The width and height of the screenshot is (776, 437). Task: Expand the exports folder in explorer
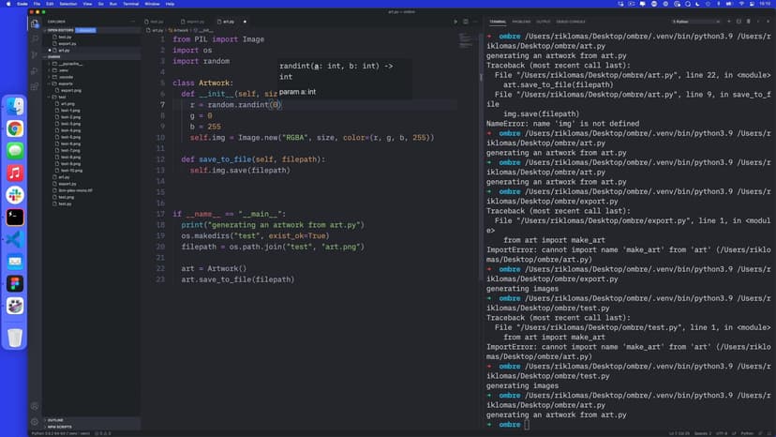[65, 83]
